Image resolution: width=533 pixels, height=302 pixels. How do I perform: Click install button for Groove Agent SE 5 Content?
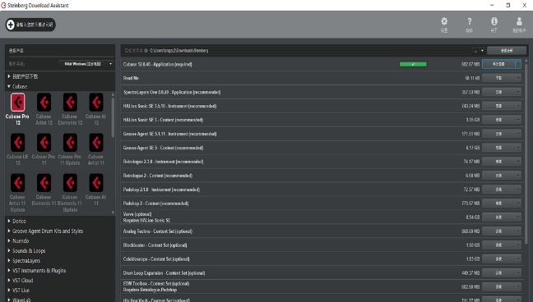point(498,148)
